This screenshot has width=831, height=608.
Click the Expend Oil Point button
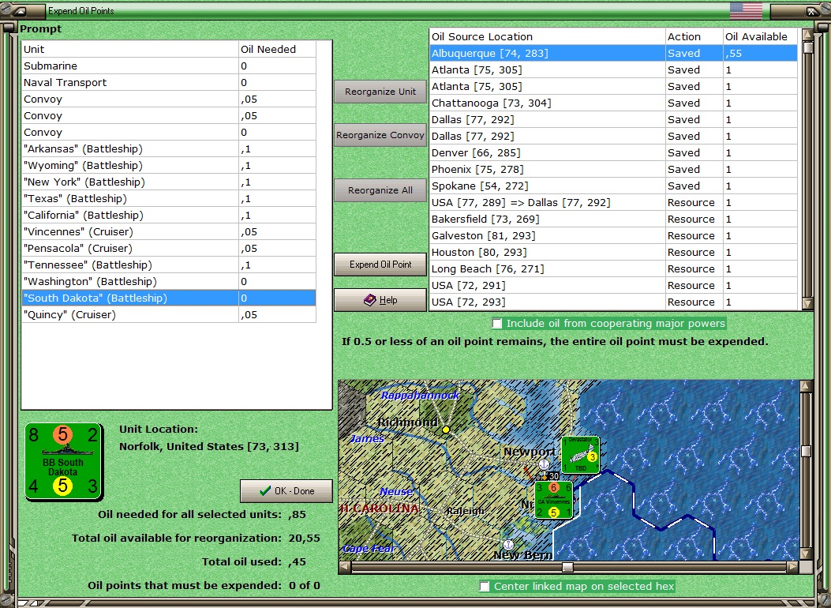[x=380, y=265]
